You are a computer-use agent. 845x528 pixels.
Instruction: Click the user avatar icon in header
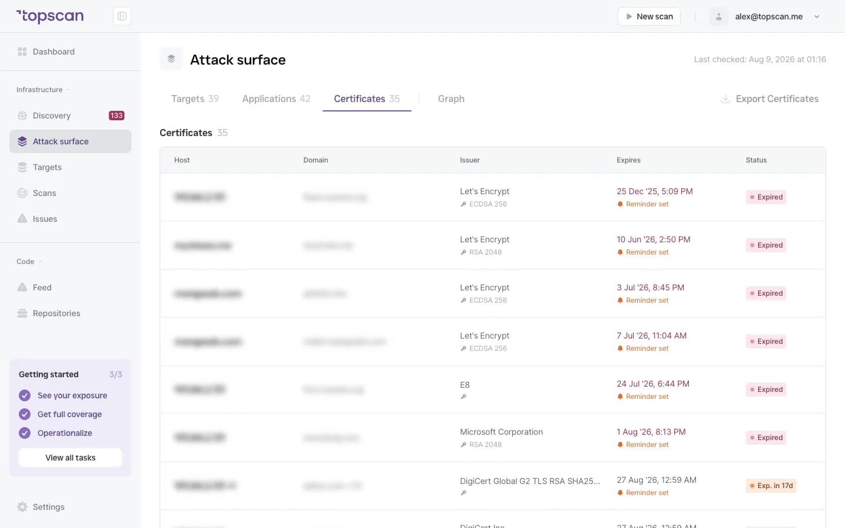[719, 16]
